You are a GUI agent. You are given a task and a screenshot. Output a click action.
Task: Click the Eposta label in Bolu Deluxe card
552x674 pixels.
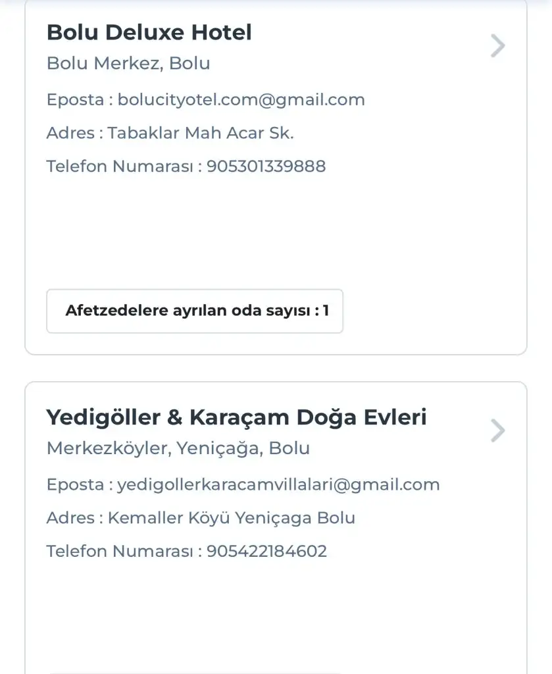coord(76,100)
